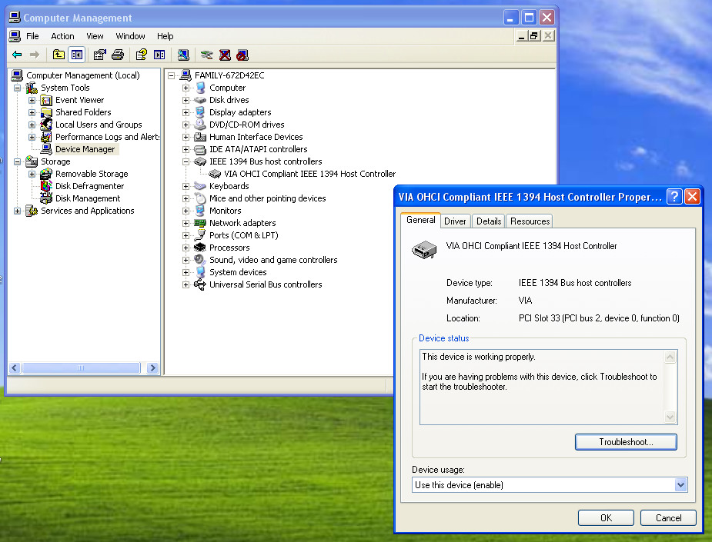This screenshot has width=712, height=542.
Task: Collapse the Storage node
Action: coord(17,161)
